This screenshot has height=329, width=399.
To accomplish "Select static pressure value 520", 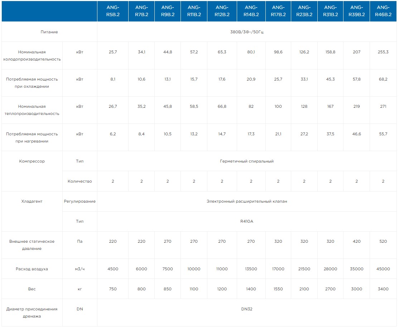I will [x=383, y=241].
